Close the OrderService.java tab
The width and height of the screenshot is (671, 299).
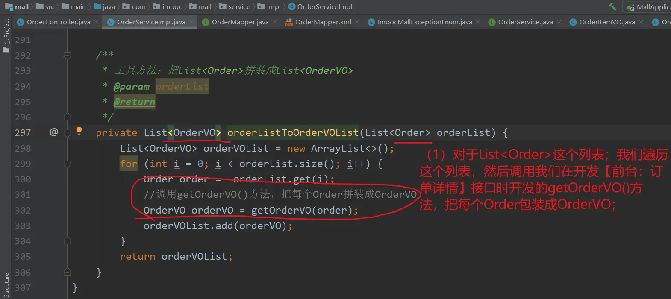(x=559, y=22)
